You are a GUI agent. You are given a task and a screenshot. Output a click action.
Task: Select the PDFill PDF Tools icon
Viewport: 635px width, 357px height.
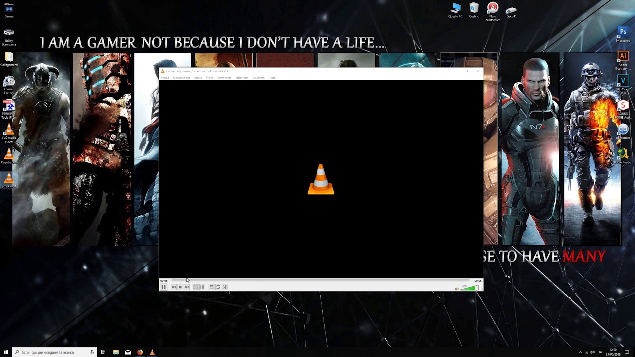9,109
